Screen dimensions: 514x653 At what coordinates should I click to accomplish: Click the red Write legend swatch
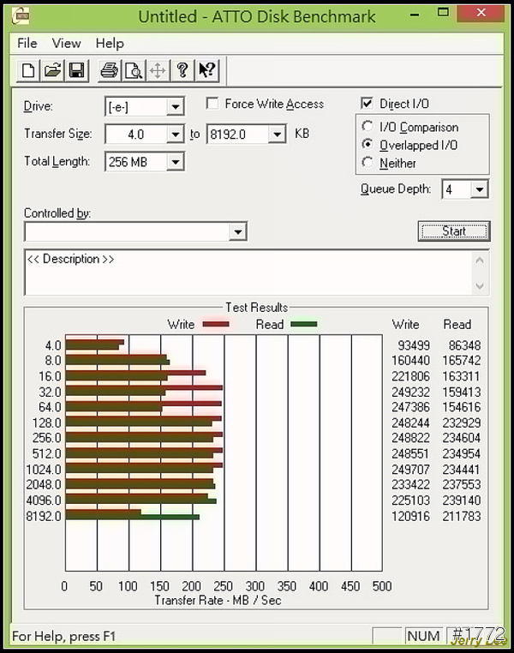(216, 324)
